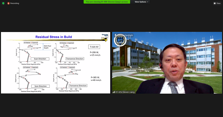This screenshot has height=117, width=223.
Task: Click the grid icon beside View
Action: 215,3
